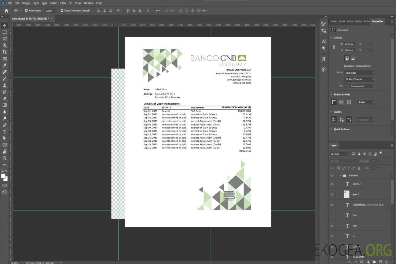
Task: Select the Rectangular Marquee tool
Action: point(4,32)
